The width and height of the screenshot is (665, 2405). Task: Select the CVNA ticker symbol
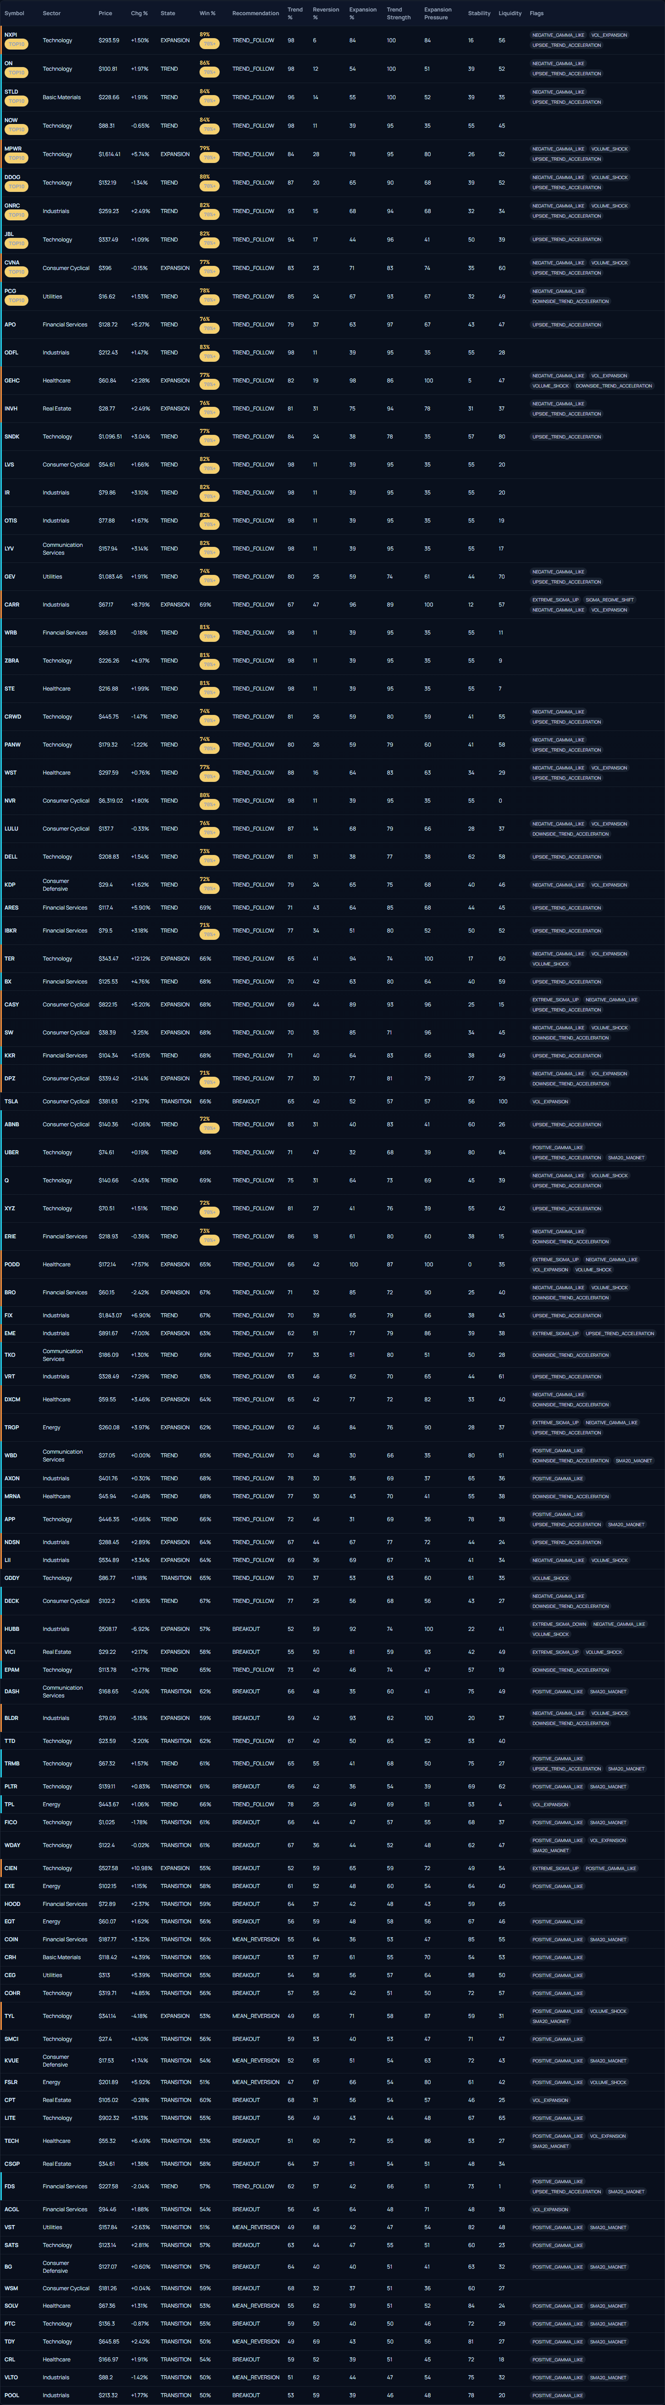click(12, 262)
